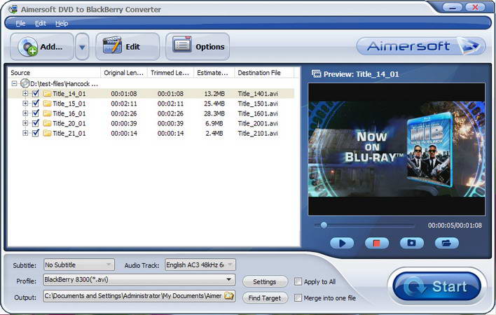Image resolution: width=496 pixels, height=315 pixels.
Task: Open the Options panel button
Action: pyautogui.click(x=198, y=47)
